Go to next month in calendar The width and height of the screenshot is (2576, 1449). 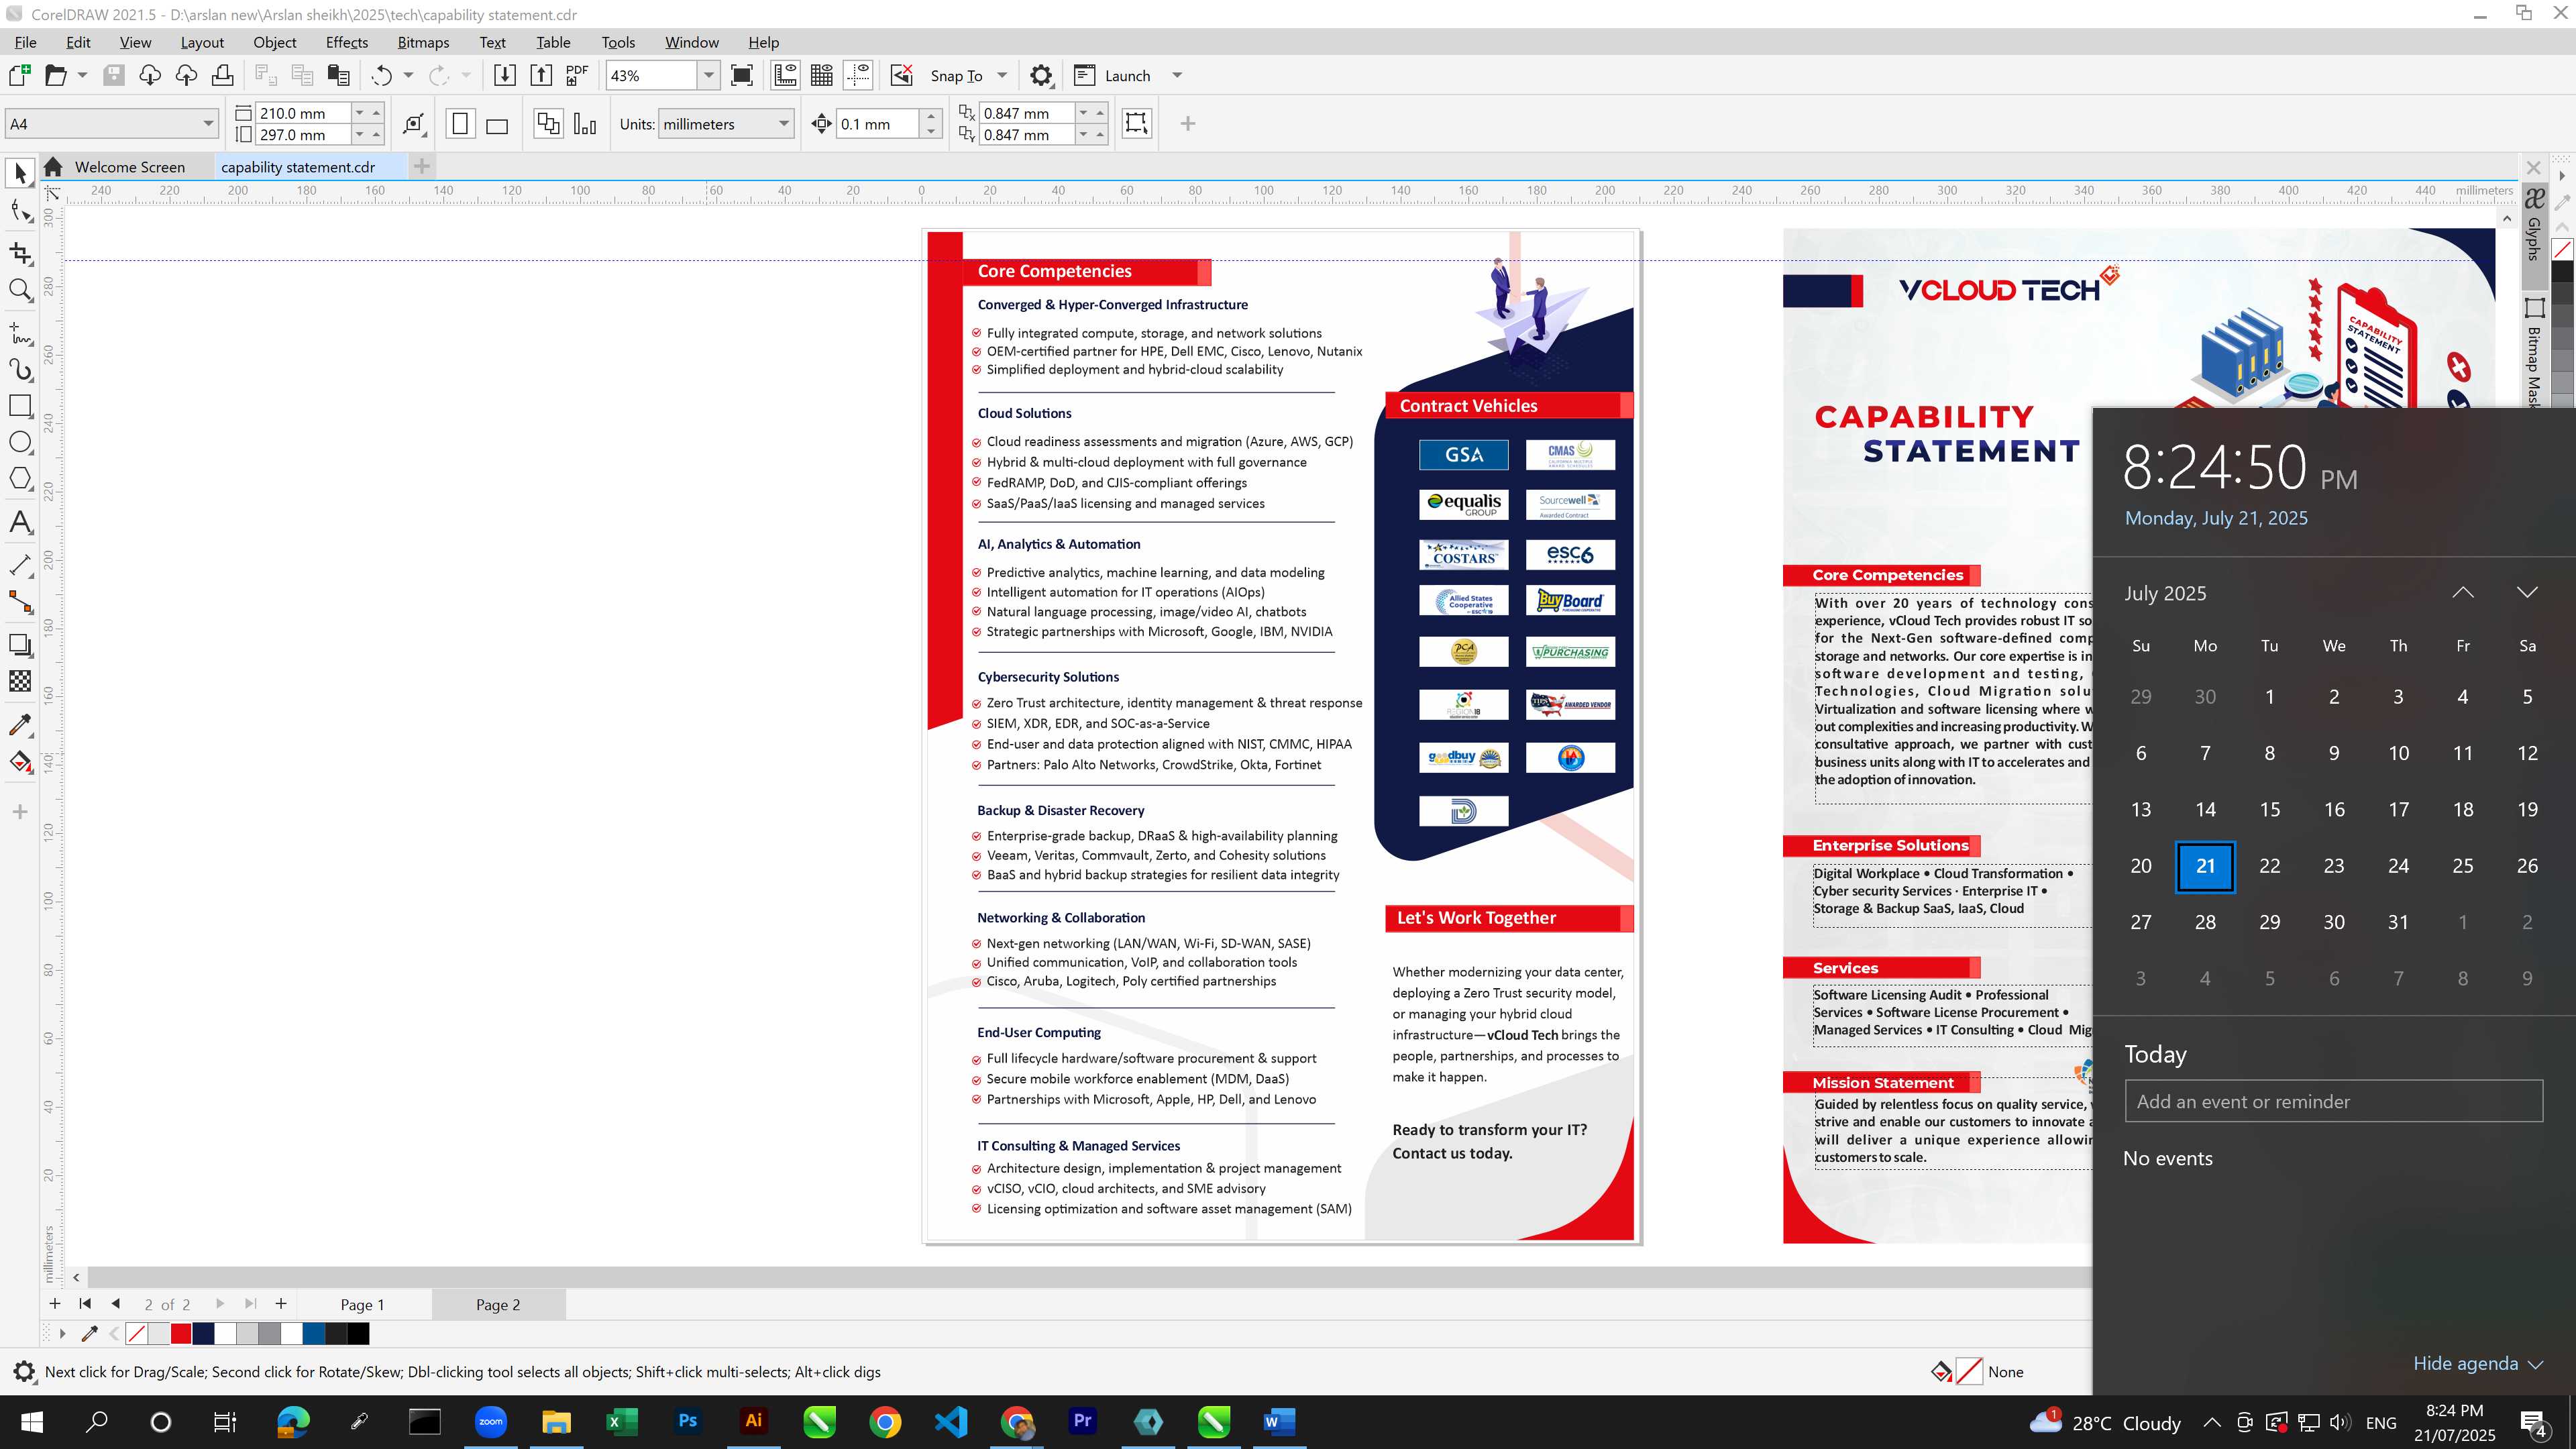click(2527, 593)
